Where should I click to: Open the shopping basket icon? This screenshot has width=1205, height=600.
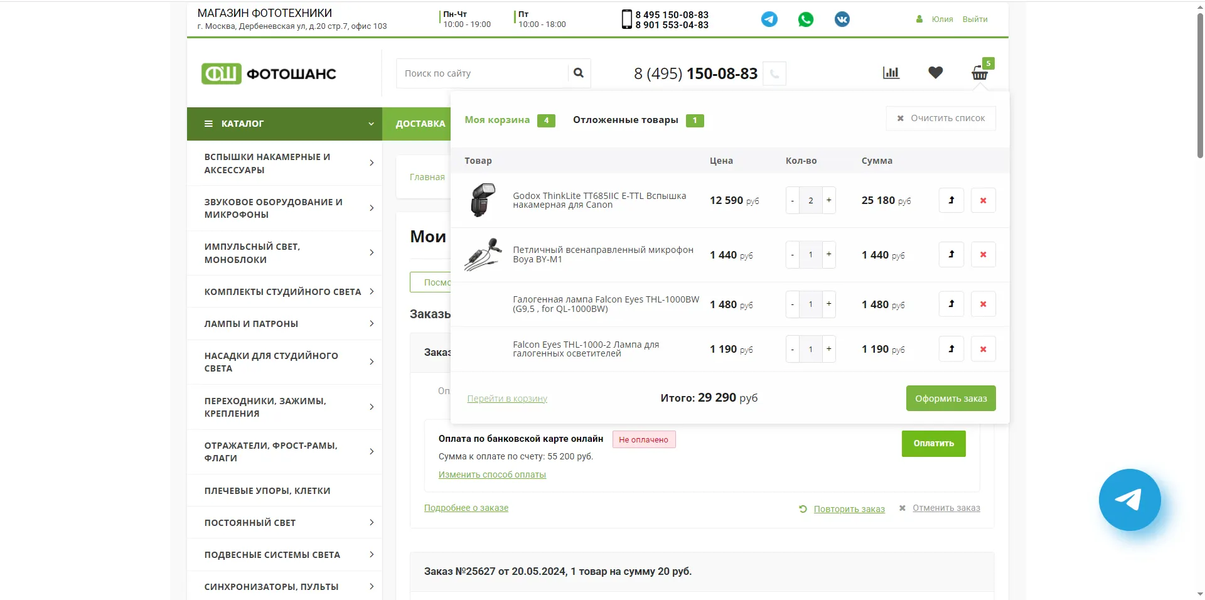(980, 73)
